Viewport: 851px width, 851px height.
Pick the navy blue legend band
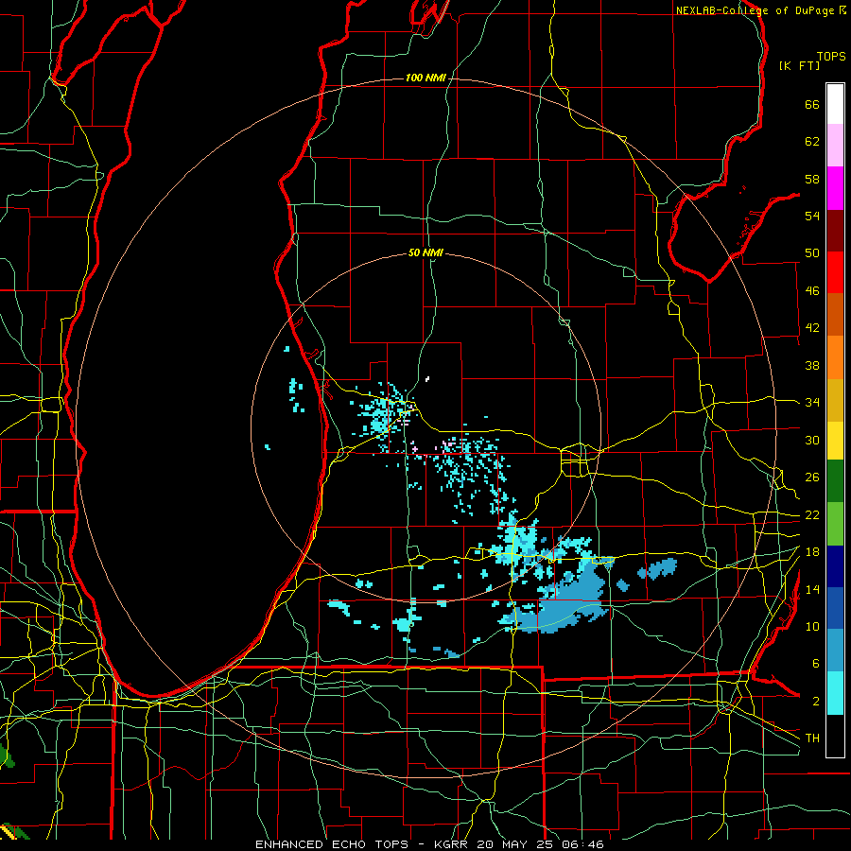coord(835,566)
